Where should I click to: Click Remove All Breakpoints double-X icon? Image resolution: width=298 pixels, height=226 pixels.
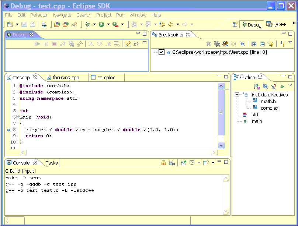point(217,44)
